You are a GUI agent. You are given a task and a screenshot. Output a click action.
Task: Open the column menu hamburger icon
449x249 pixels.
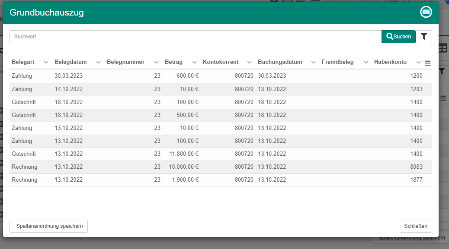coord(427,63)
